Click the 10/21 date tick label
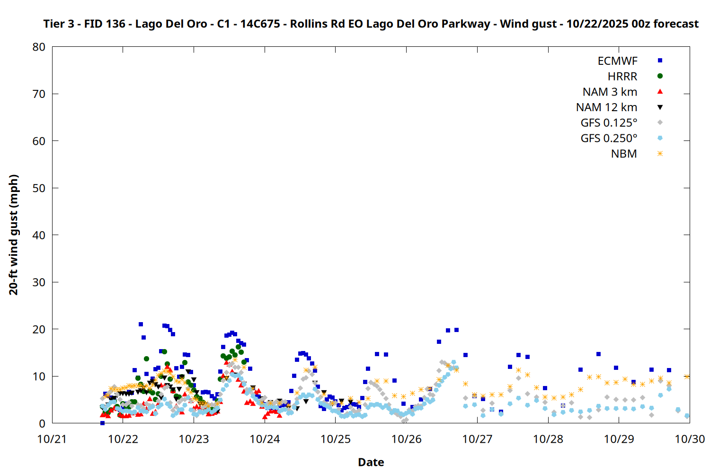The height and width of the screenshot is (473, 710). pyautogui.click(x=52, y=439)
